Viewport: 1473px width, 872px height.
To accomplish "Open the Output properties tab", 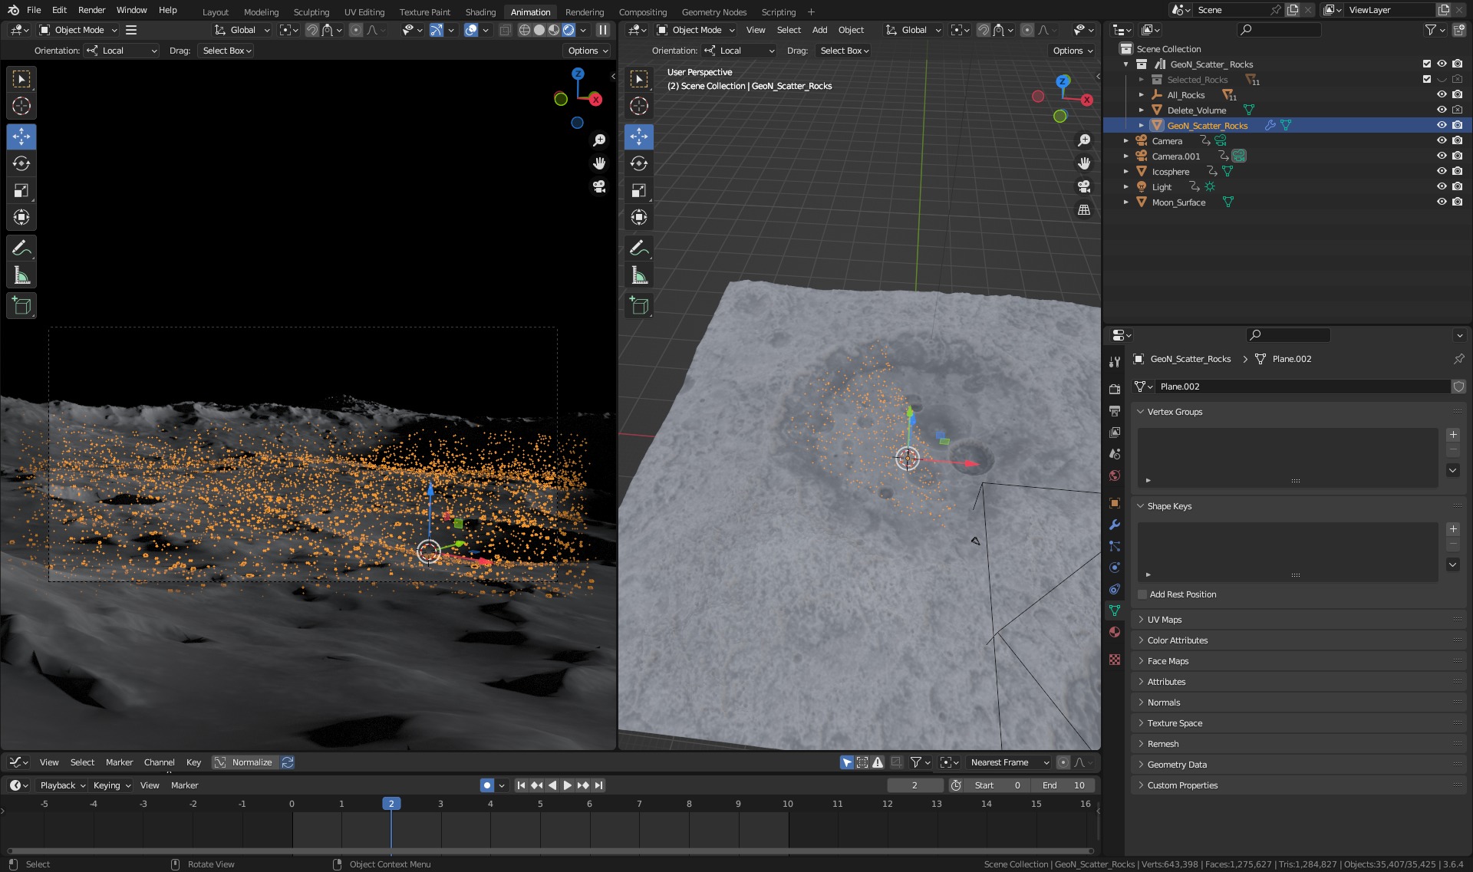I will coord(1115,411).
